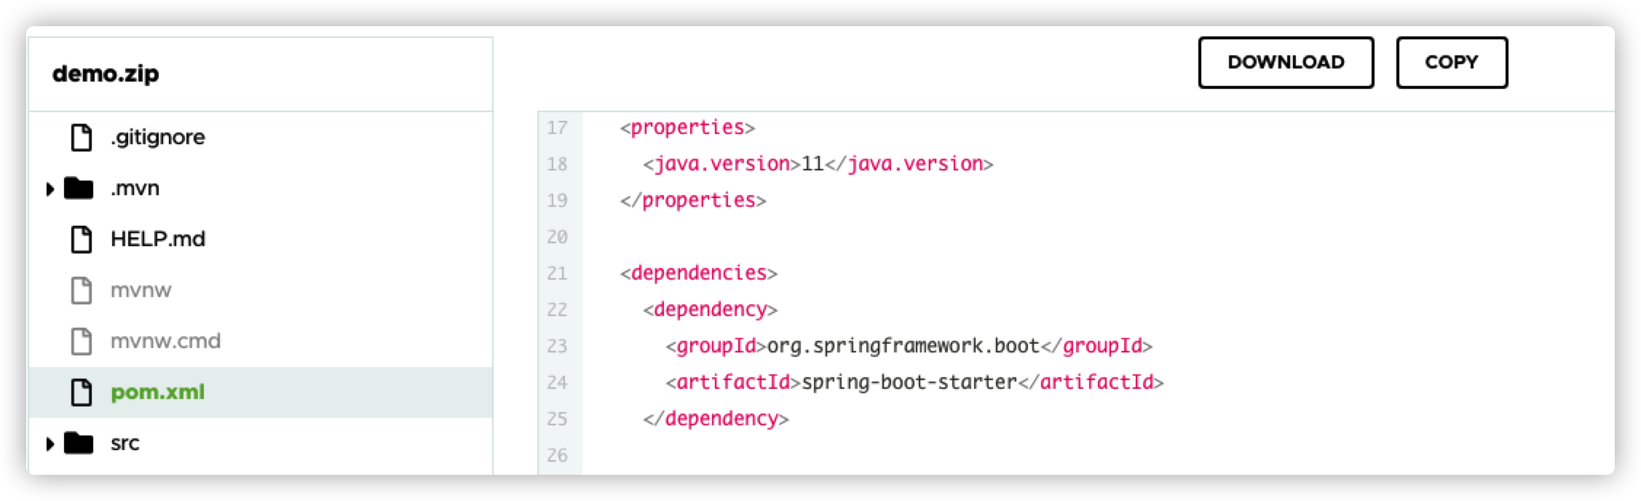
Task: Select the mvnw.cmd file entry
Action: point(165,341)
